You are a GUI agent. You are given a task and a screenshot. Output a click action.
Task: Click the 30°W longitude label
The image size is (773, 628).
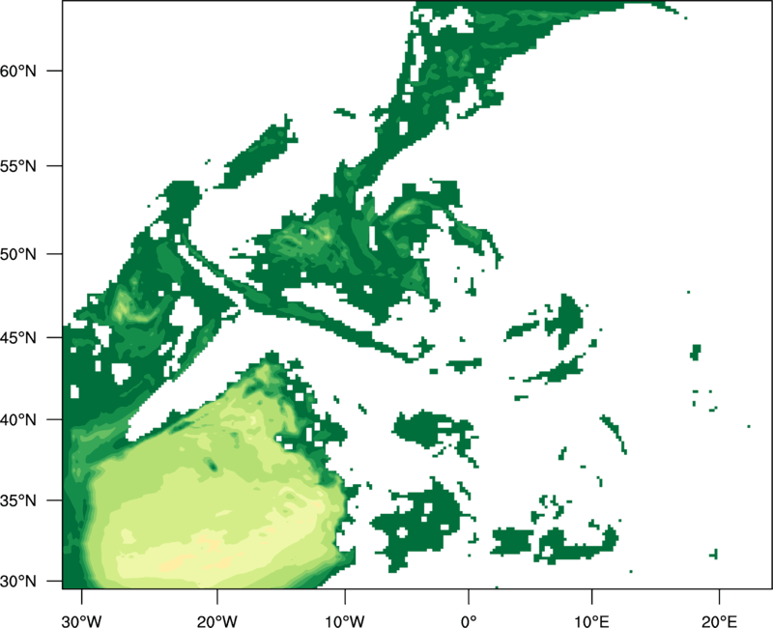pos(82,621)
